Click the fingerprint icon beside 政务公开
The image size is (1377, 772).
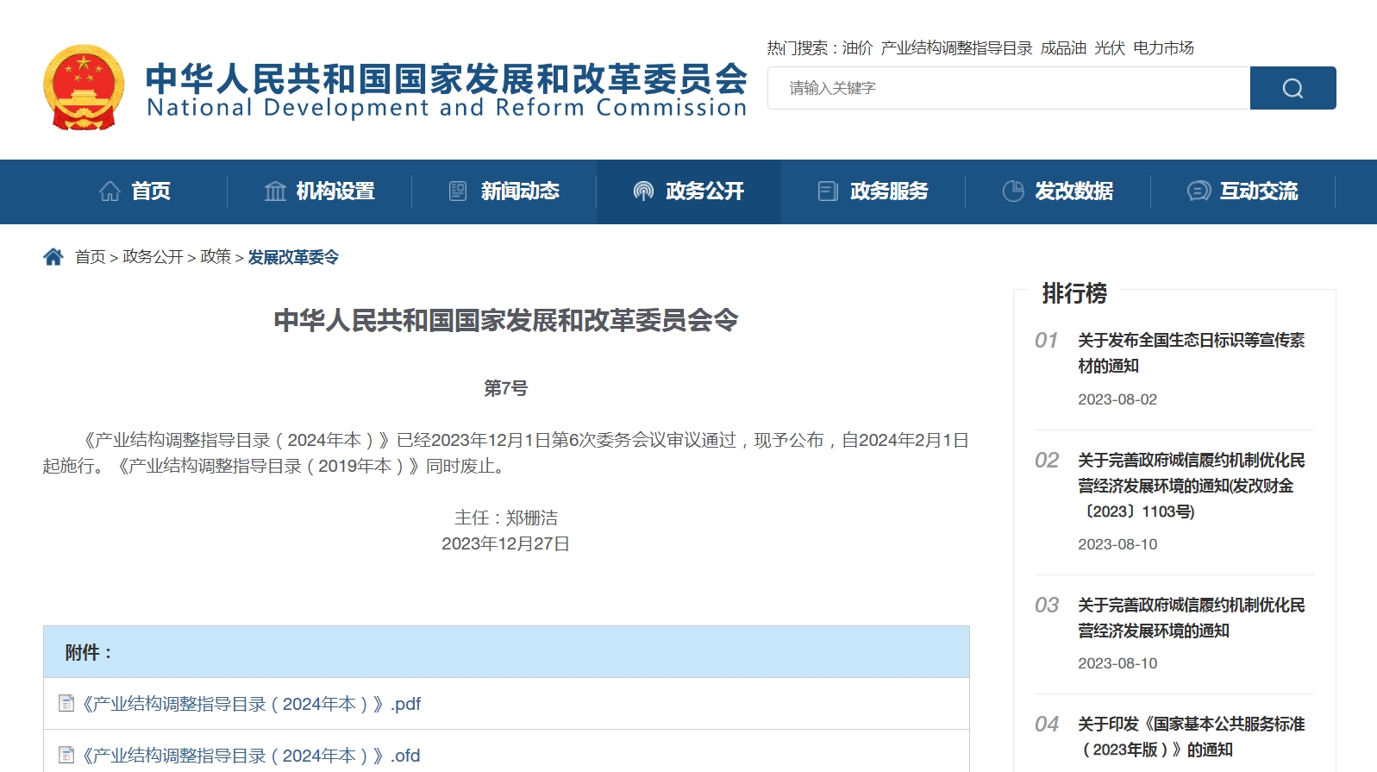(x=643, y=191)
